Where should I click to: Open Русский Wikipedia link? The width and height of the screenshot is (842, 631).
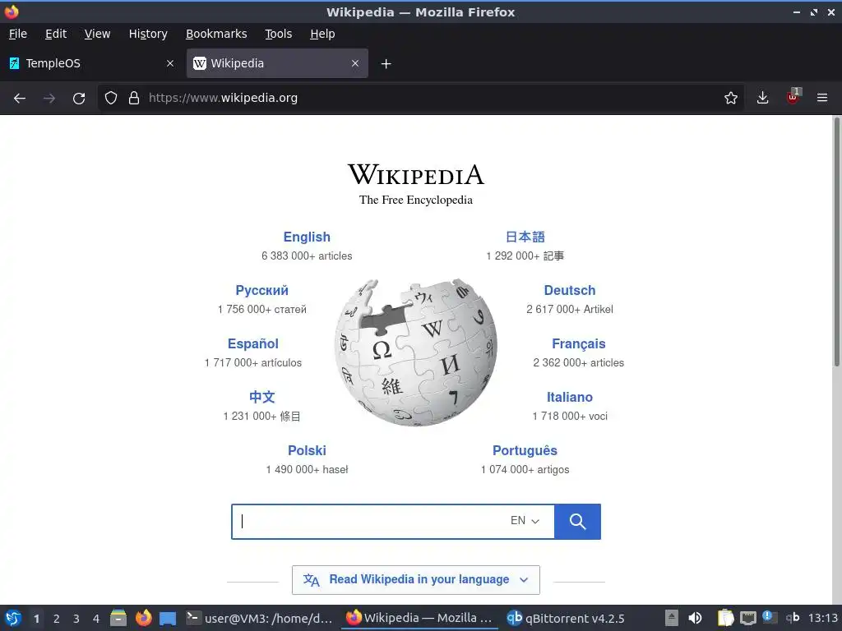pyautogui.click(x=262, y=290)
